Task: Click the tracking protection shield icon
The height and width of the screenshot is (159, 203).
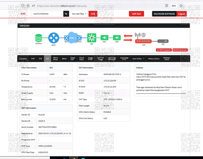Action: 23,6
